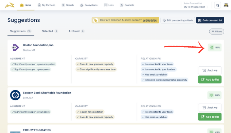Click 'Is open for solicitation' tag

coord(90,112)
